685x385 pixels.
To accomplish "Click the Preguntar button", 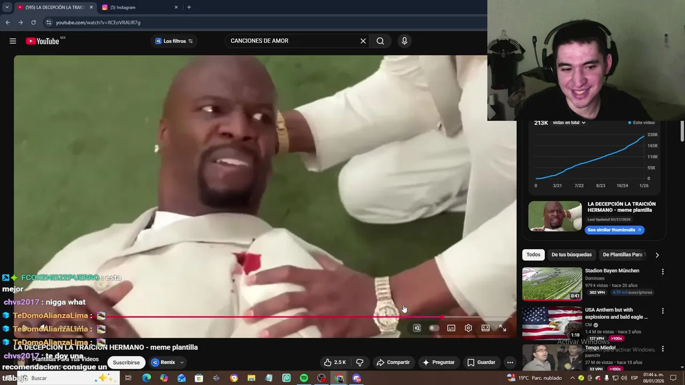I will pyautogui.click(x=439, y=362).
